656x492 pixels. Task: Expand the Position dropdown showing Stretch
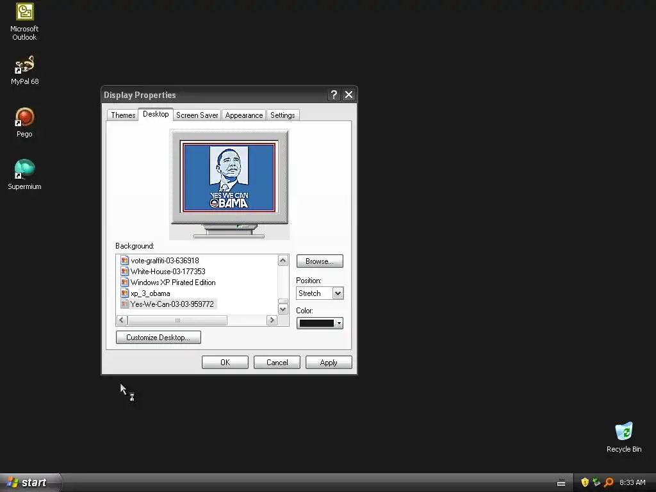click(x=338, y=293)
